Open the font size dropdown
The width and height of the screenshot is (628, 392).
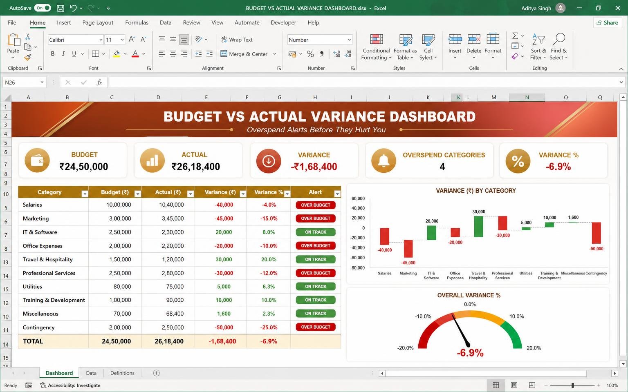click(122, 40)
